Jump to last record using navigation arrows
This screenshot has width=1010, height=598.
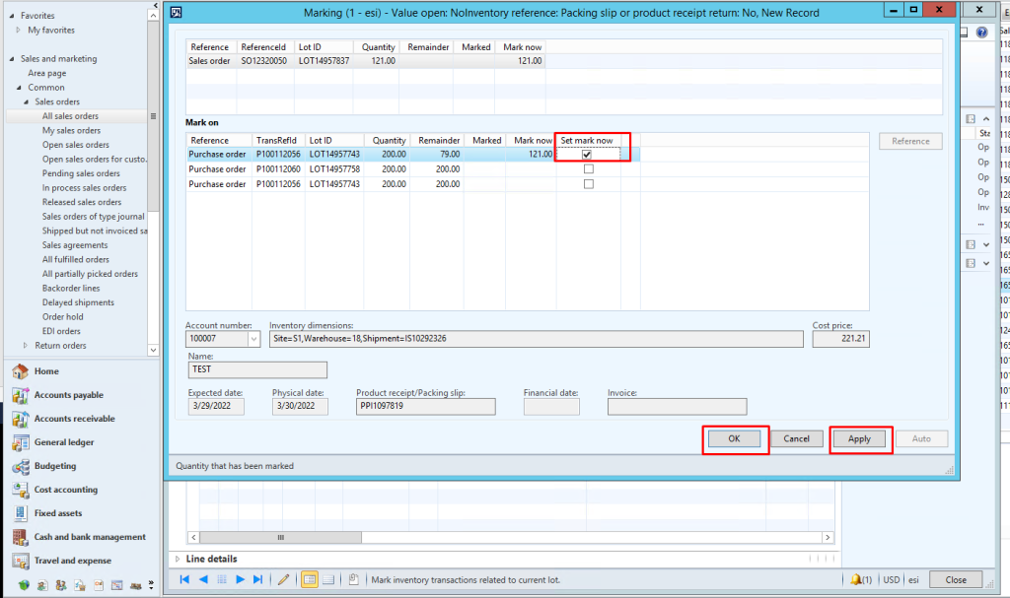(257, 579)
